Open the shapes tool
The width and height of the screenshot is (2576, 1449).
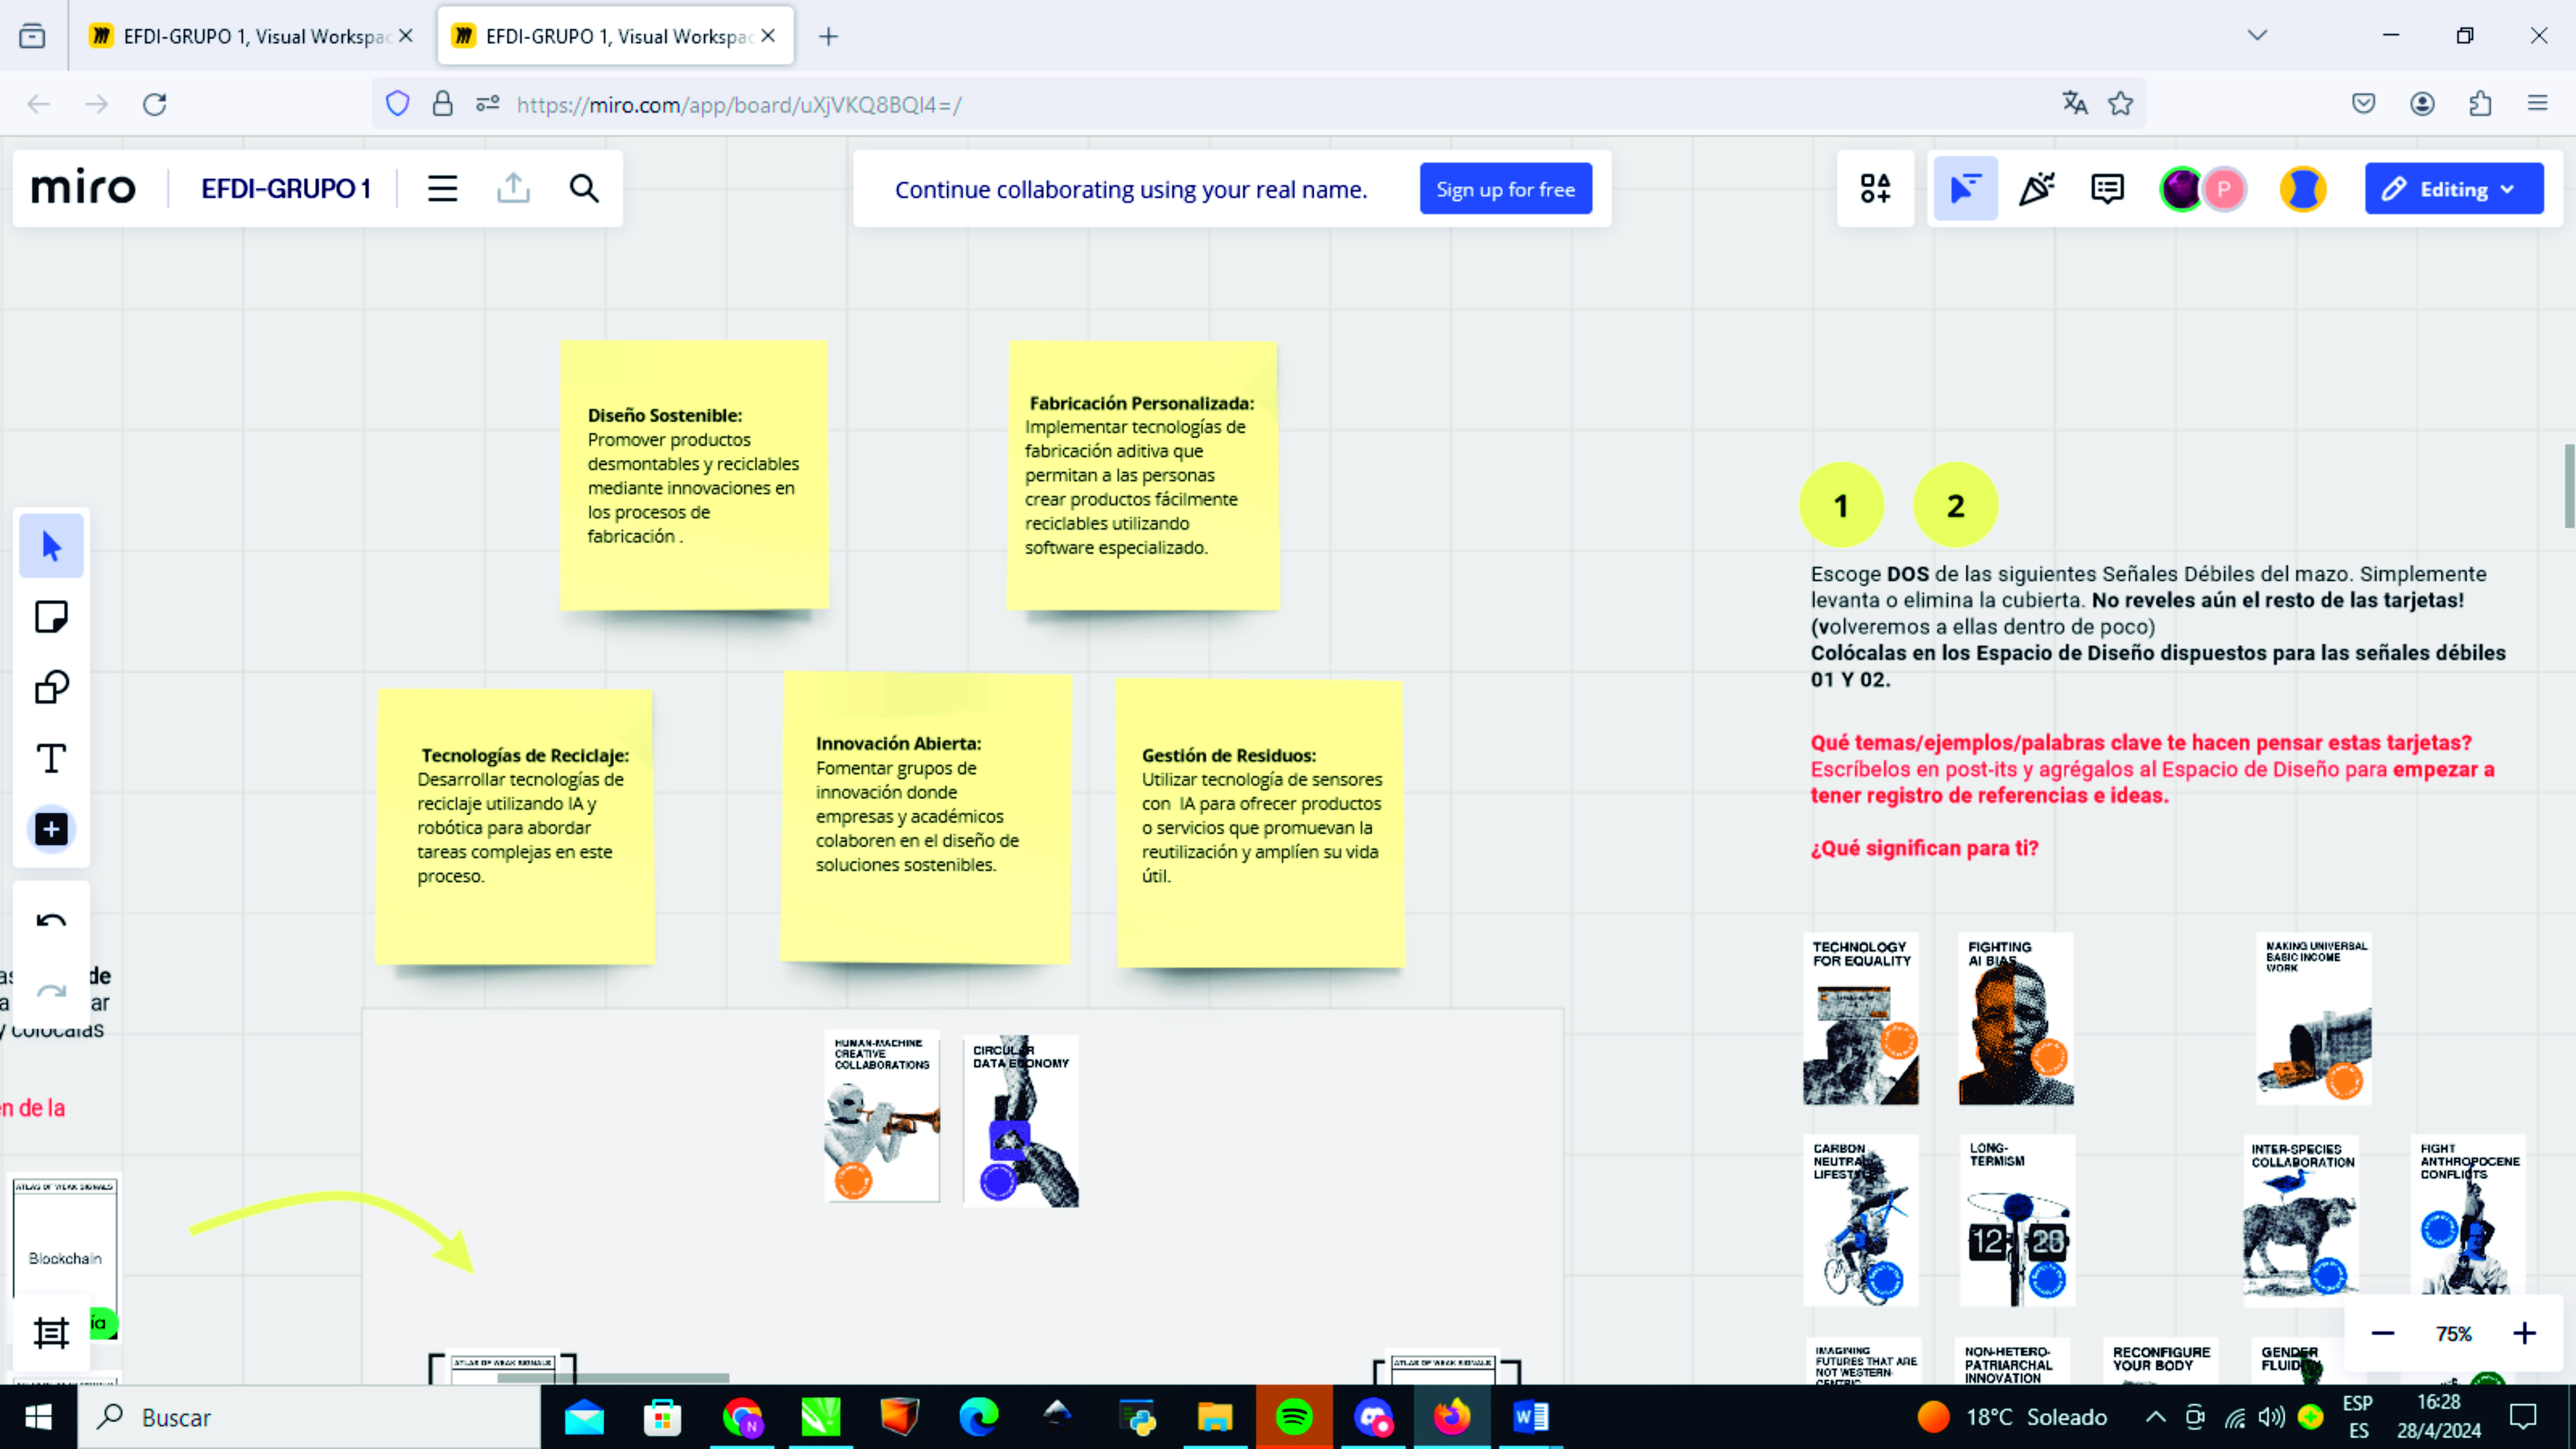(x=51, y=688)
